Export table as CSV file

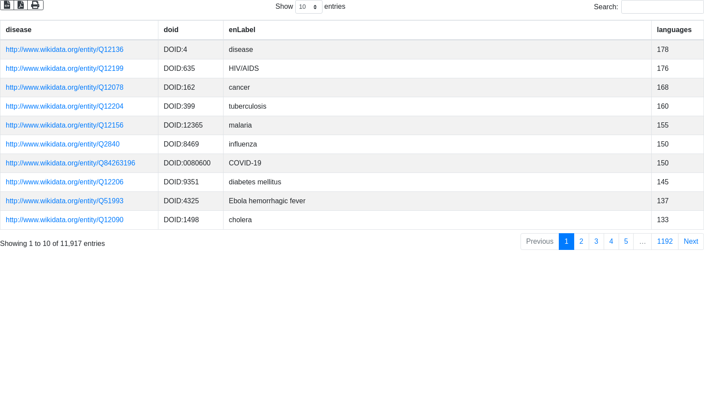point(7,5)
